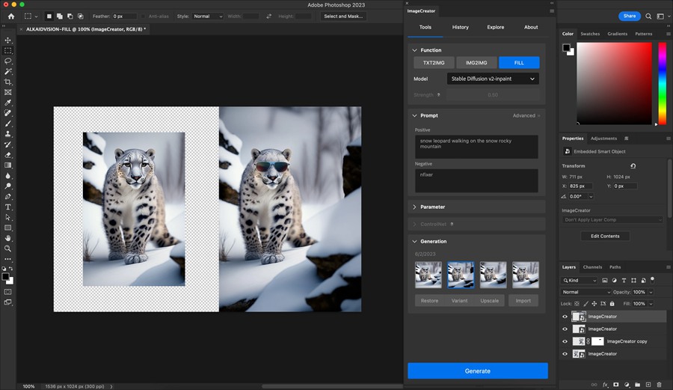Image resolution: width=673 pixels, height=390 pixels.
Task: Hide the ImageCreator copy layer
Action: point(565,341)
